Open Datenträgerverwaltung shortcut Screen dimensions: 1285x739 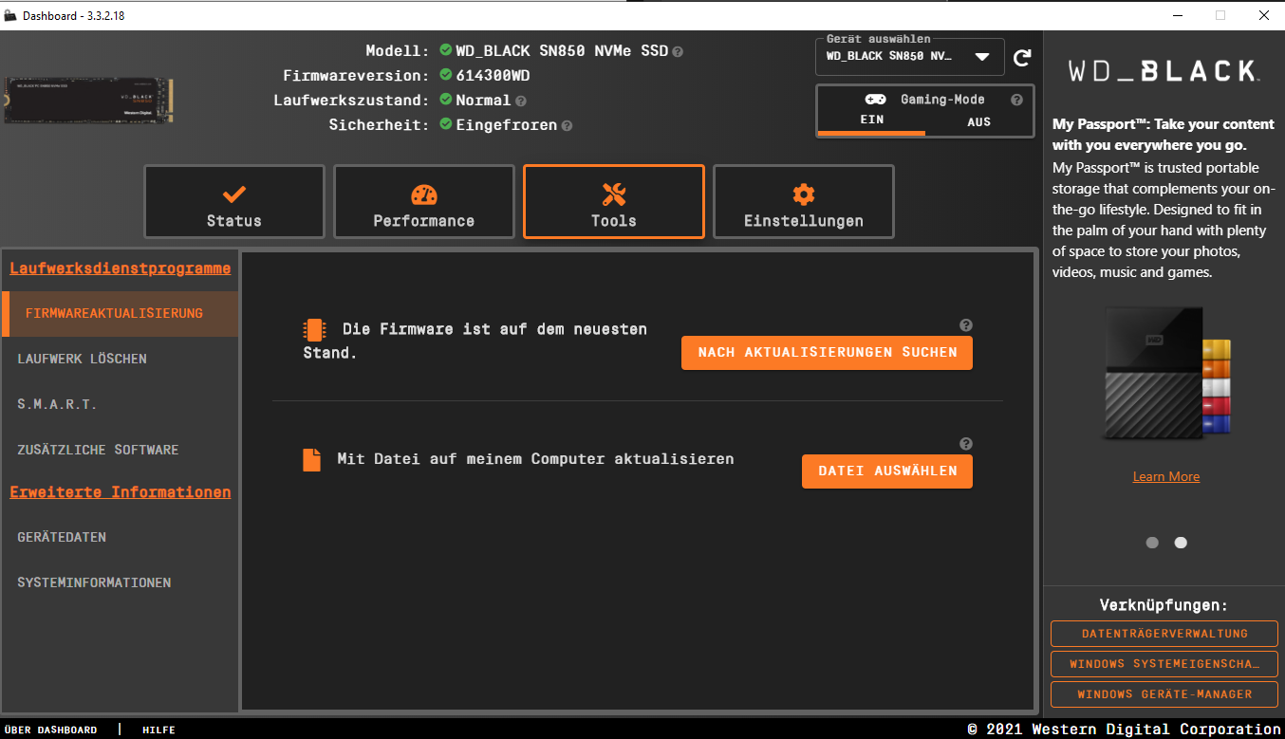click(x=1164, y=634)
